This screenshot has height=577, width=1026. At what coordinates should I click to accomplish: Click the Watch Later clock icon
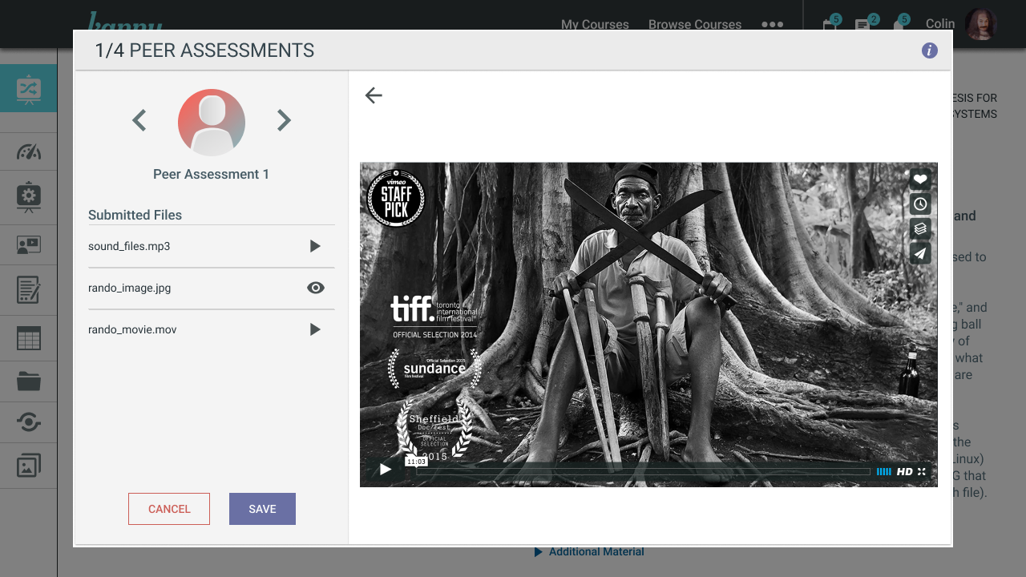click(x=920, y=204)
